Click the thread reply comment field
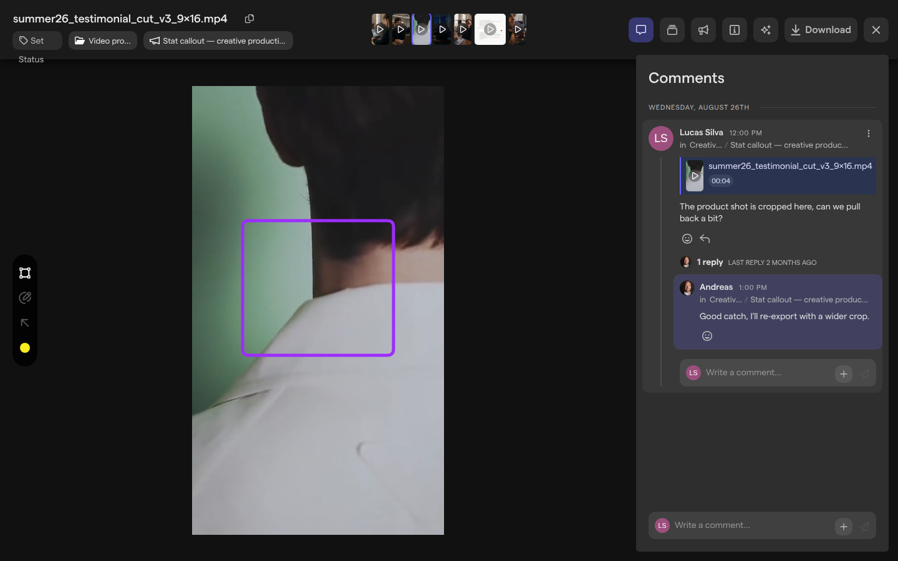 coord(767,373)
